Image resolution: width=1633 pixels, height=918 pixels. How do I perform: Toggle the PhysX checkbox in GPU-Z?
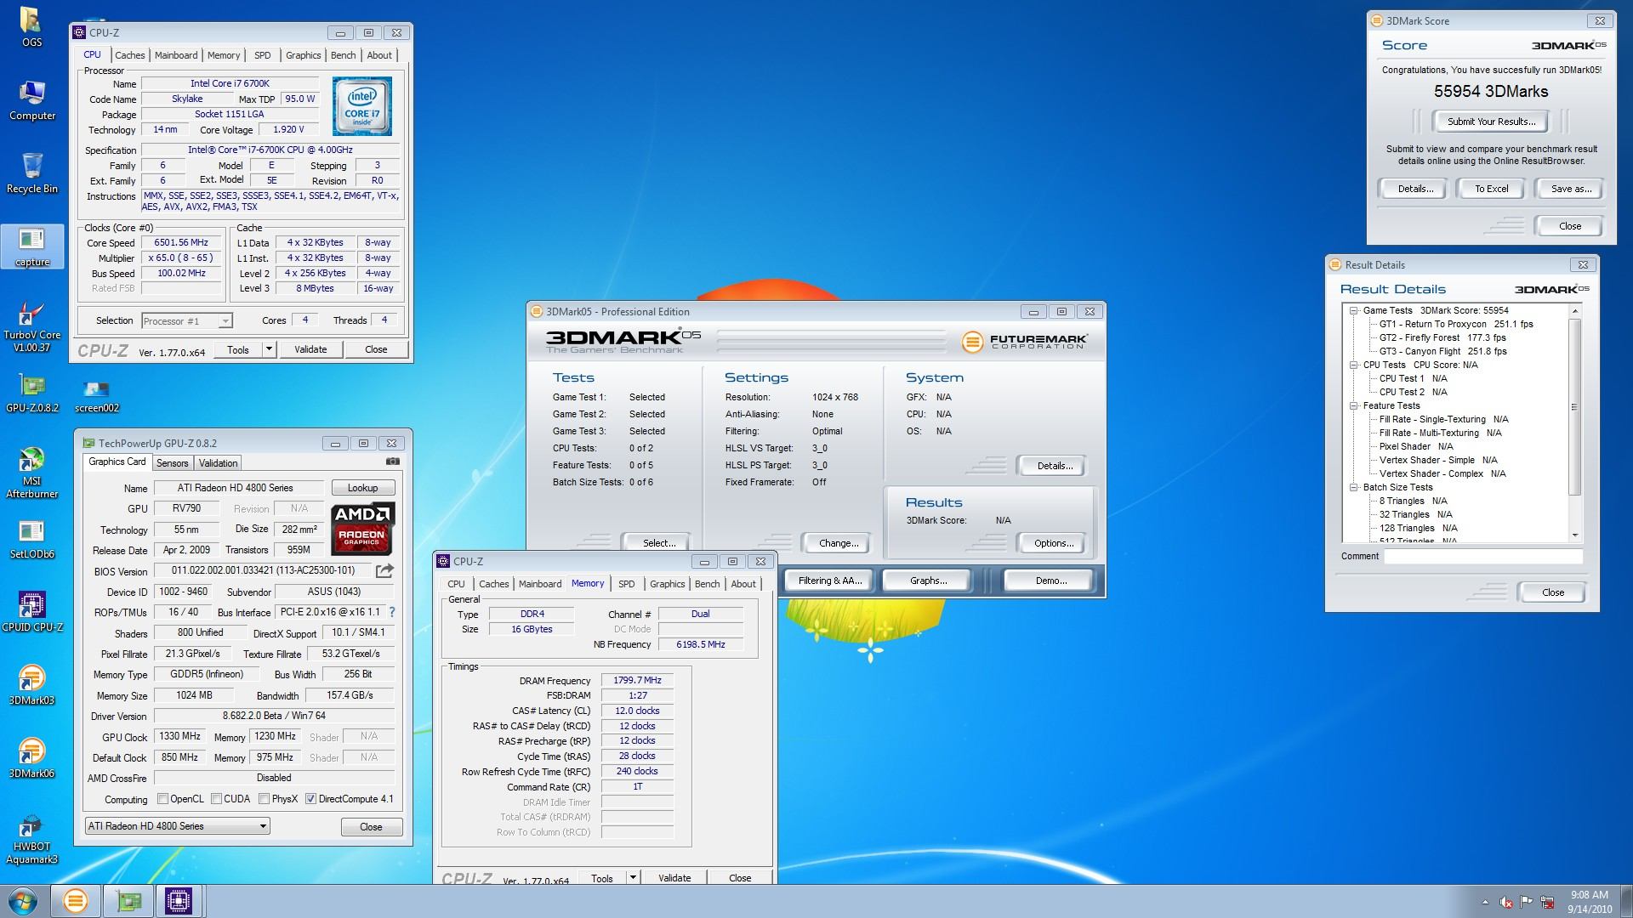coord(259,799)
